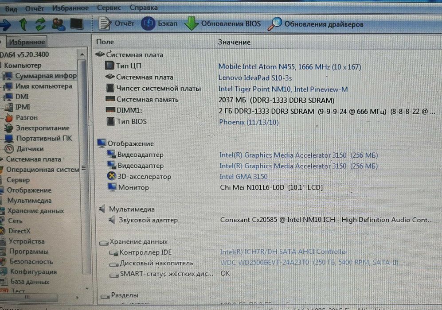442x310 pixels.
Task: Click the black monitor toolbar icon
Action: (x=77, y=24)
